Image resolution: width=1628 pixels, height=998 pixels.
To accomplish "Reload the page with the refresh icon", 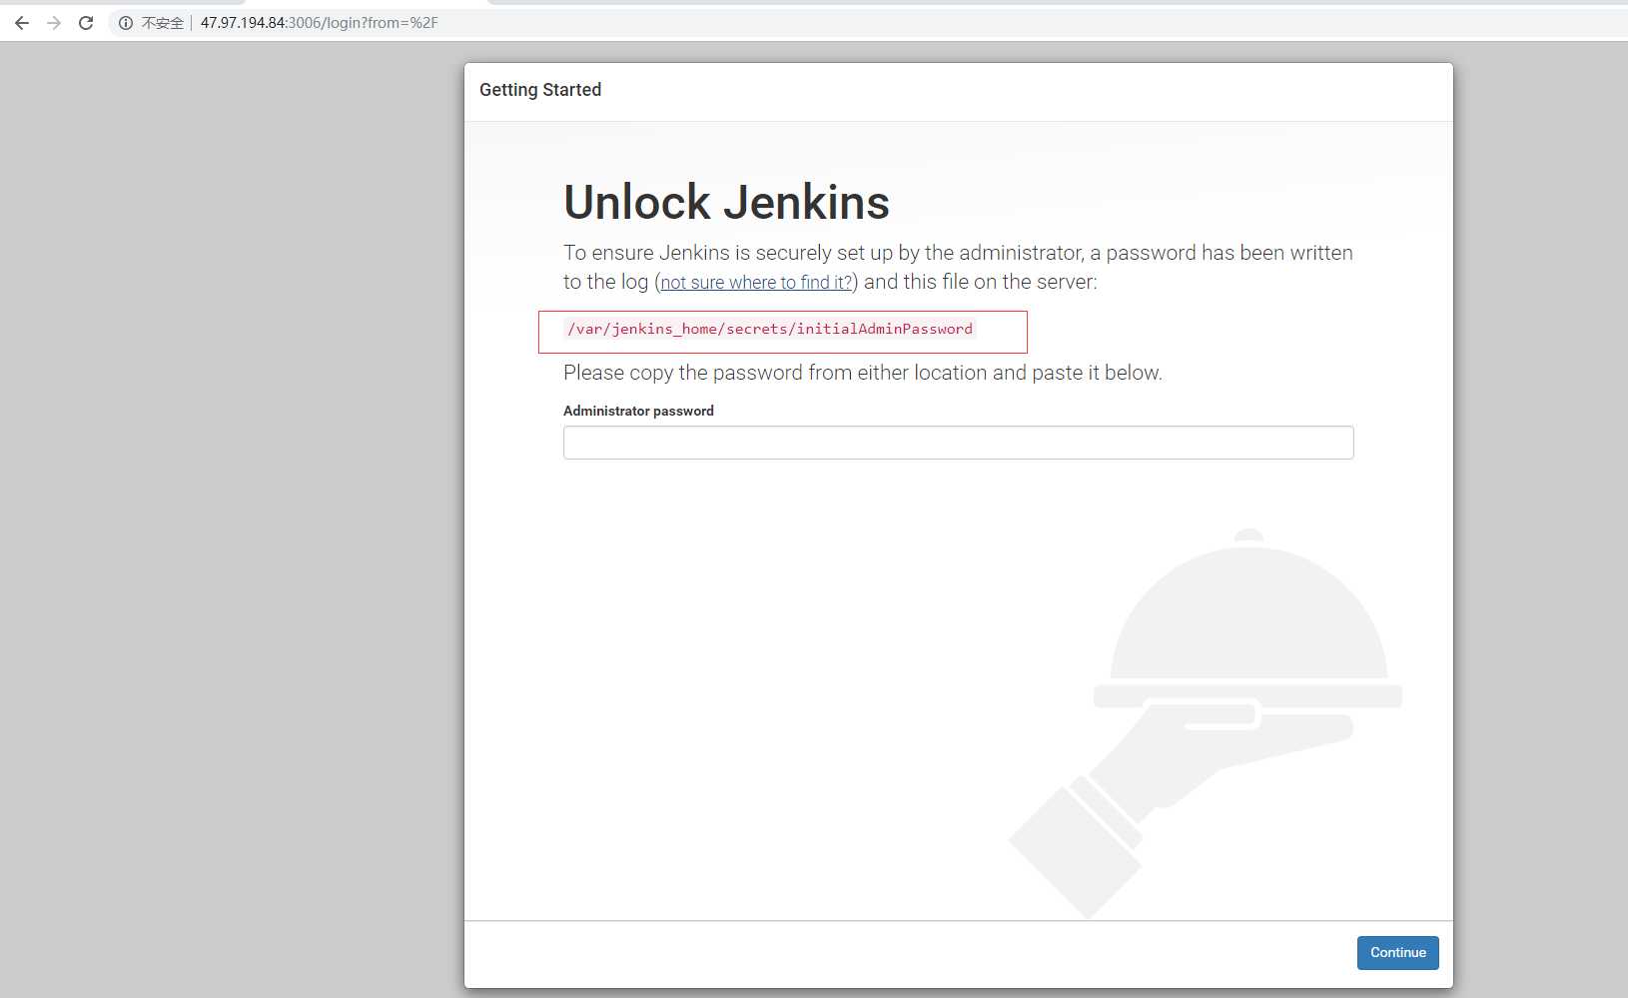I will [86, 23].
